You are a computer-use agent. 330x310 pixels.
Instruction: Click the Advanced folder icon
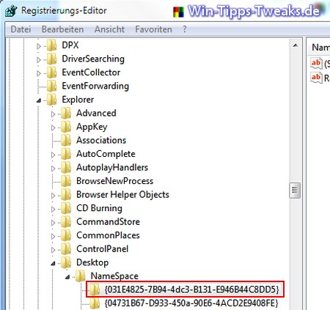pos(66,113)
